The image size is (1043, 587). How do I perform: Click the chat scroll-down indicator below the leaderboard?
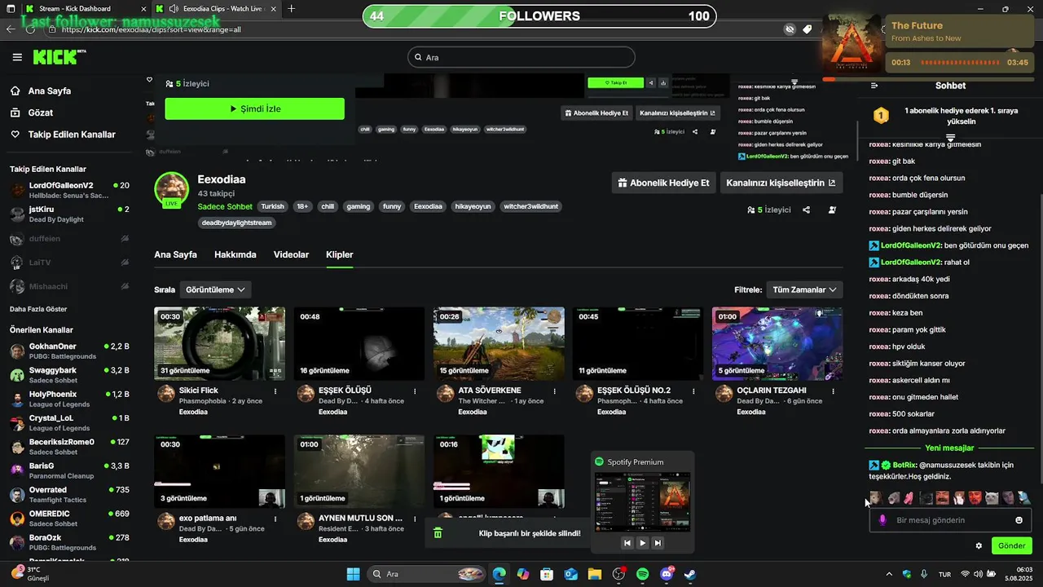pyautogui.click(x=950, y=138)
